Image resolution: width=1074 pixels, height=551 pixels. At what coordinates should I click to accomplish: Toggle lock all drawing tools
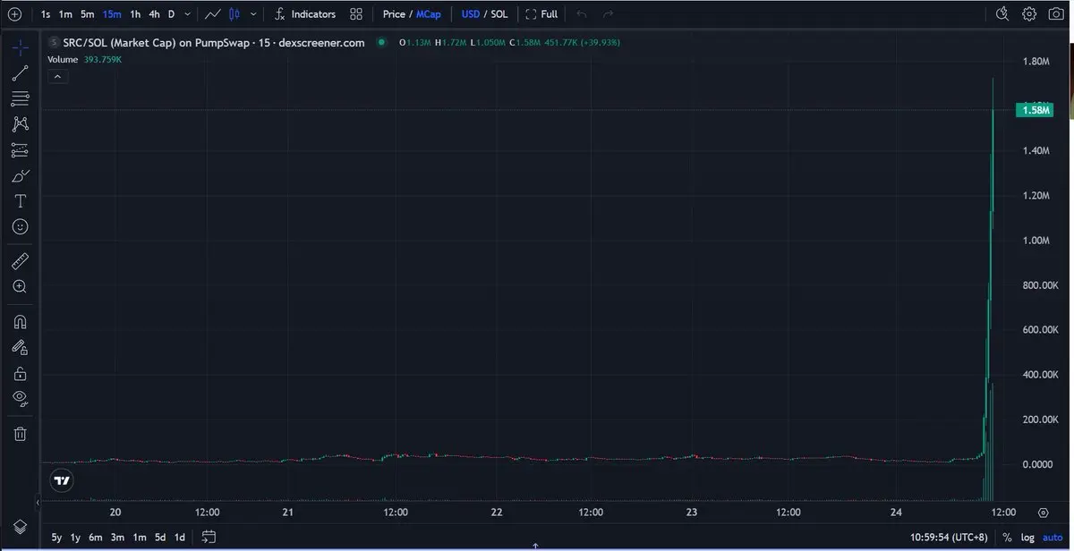tap(20, 374)
